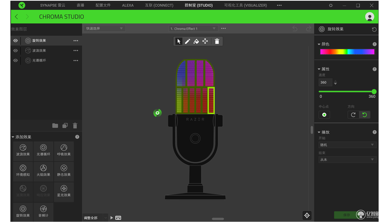Screen dimensions: 389x222
Task: Select the arrow selection tool
Action: click(178, 41)
